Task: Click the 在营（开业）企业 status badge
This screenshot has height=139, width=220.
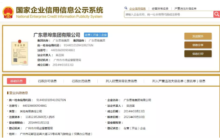Action: [x=96, y=35]
